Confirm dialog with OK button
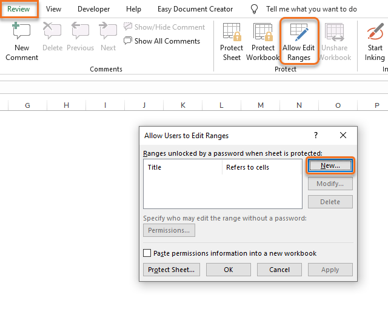Viewport: 388px width, 309px height. pos(229,270)
